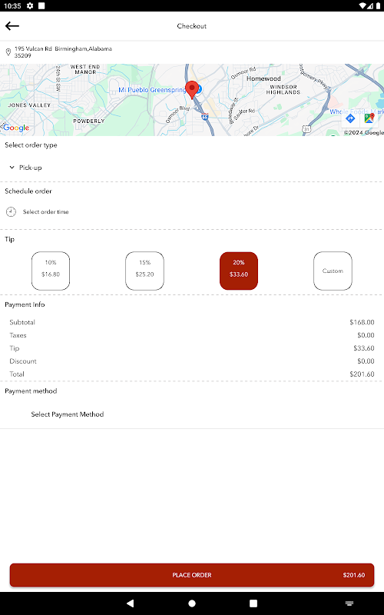This screenshot has height=615, width=384.
Task: Tap the Android home circle button
Action: coord(192,603)
